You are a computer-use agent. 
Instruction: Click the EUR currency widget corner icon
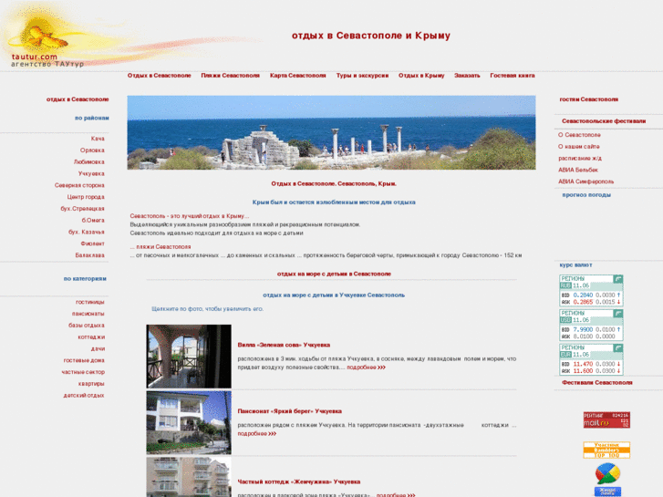click(618, 347)
